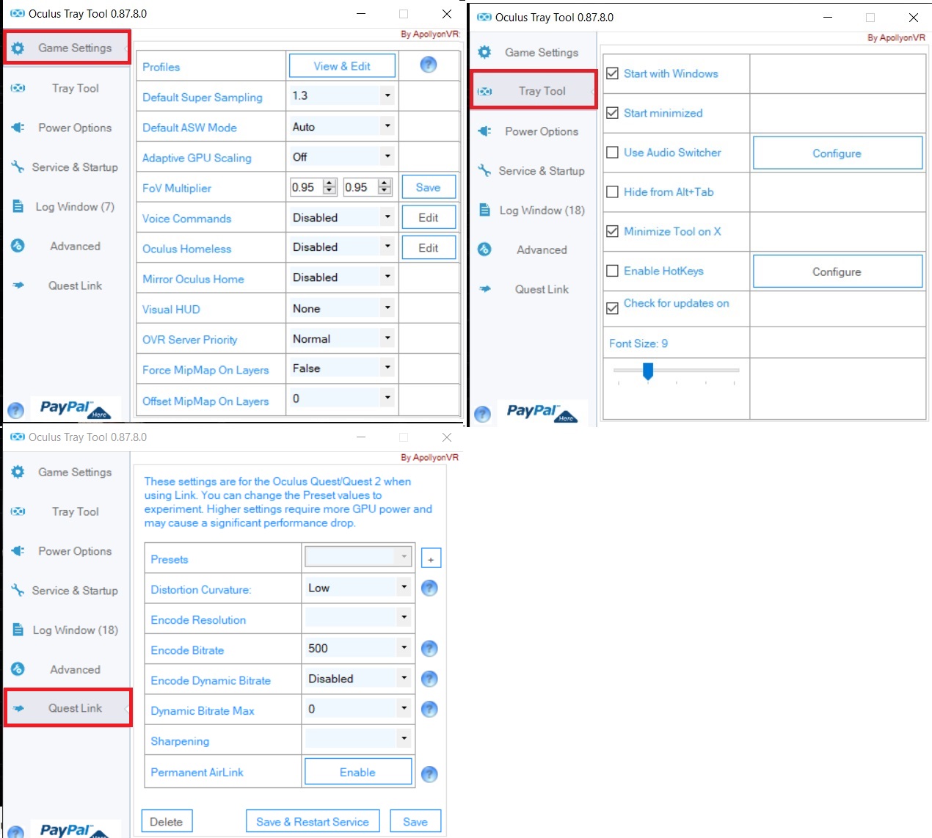Click the Advanced icon in the top-left window
The image size is (932, 838).
pyautogui.click(x=18, y=246)
